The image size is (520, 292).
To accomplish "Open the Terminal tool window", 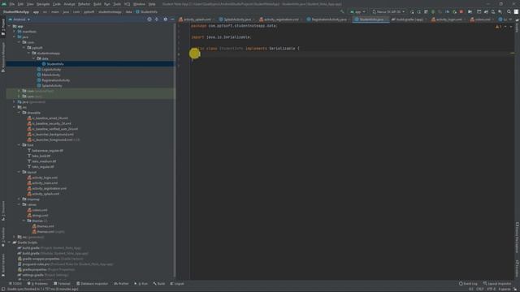I will tap(62, 284).
